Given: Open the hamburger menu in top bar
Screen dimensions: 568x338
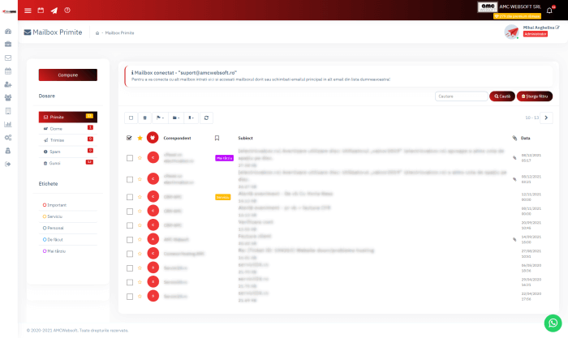Looking at the screenshot, I should [28, 11].
